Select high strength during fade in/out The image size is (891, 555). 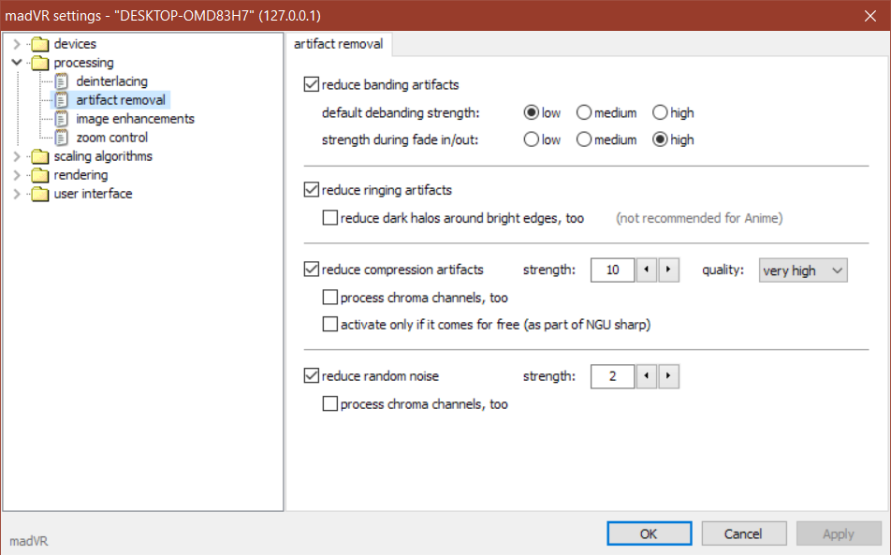(x=660, y=139)
